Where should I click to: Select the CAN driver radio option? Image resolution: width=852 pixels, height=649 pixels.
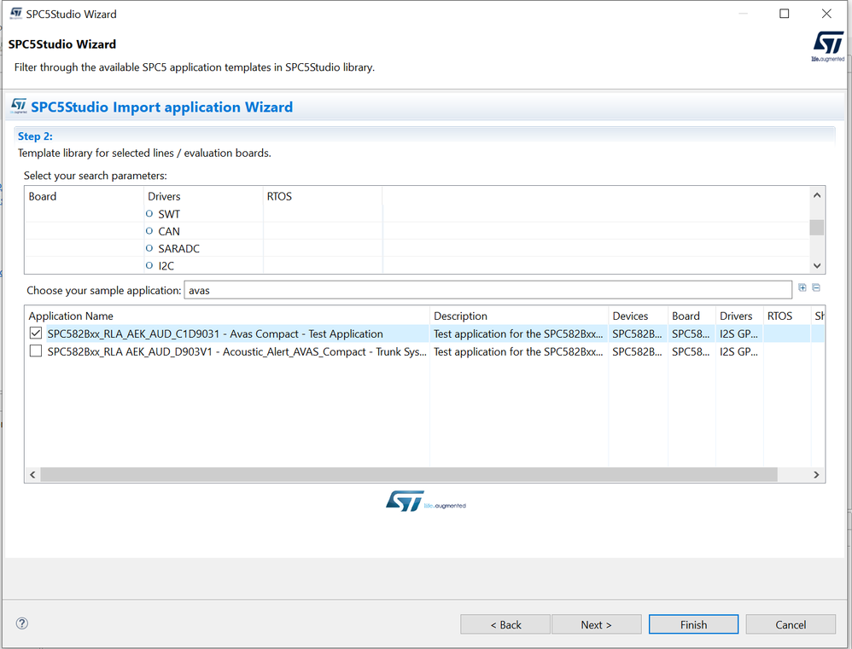[x=149, y=231]
